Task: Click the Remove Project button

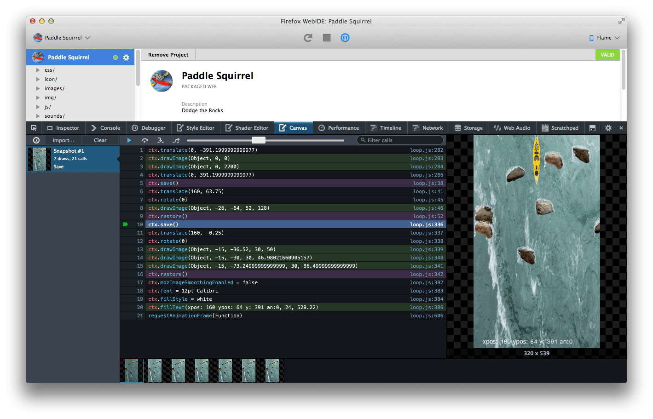Action: [x=168, y=55]
